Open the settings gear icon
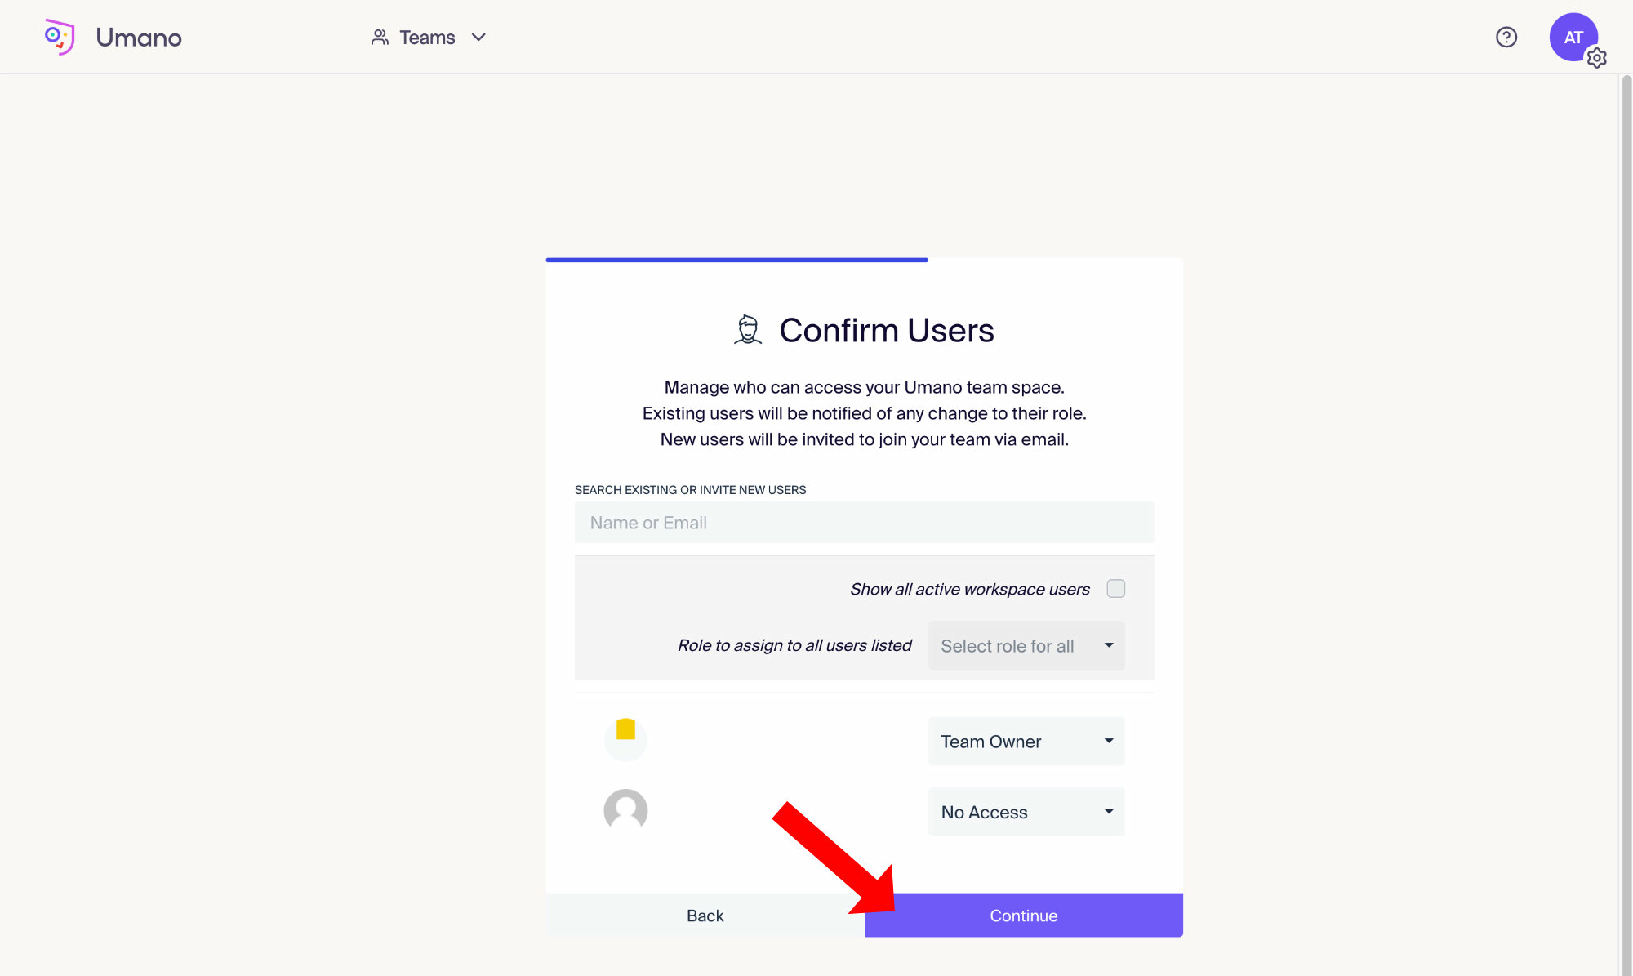 point(1597,58)
